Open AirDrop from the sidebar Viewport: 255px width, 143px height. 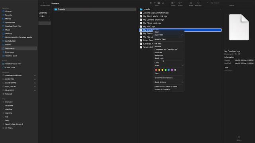click(x=8, y=12)
